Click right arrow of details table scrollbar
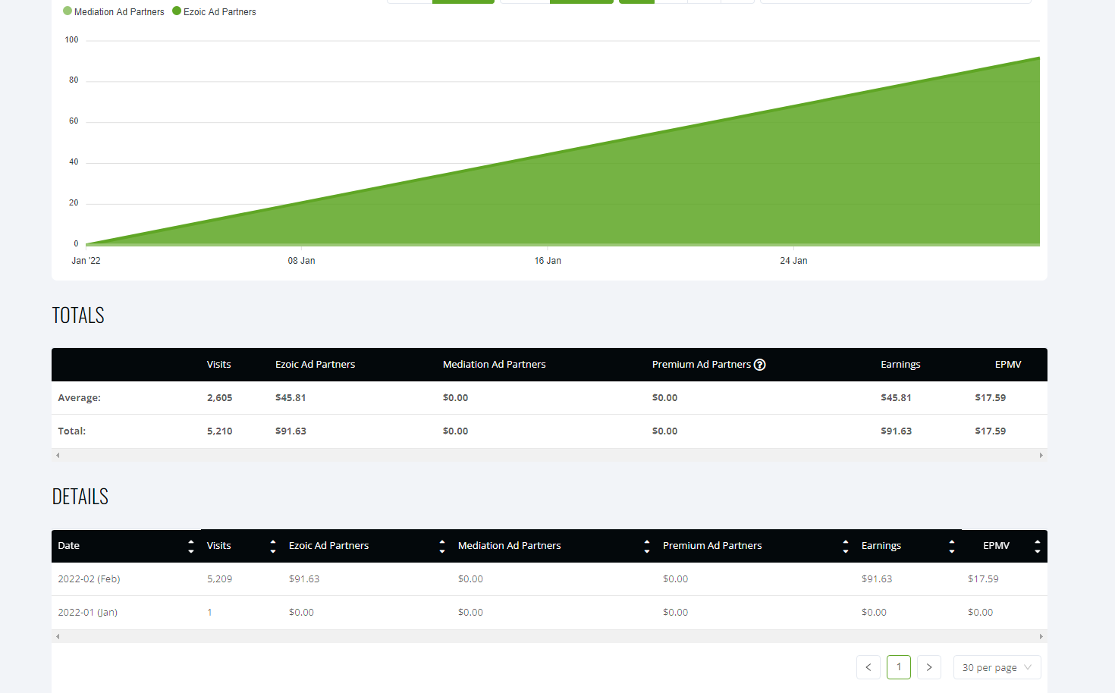1115x693 pixels. [1041, 637]
